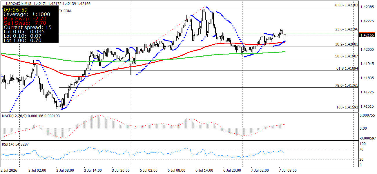The height and width of the screenshot is (174, 377).
Task: Click the Sell Swap -7.70 line
Action: (25, 23)
